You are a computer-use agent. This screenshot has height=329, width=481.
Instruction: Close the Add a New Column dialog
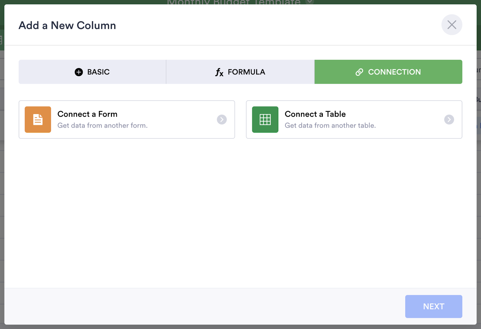[x=452, y=25]
